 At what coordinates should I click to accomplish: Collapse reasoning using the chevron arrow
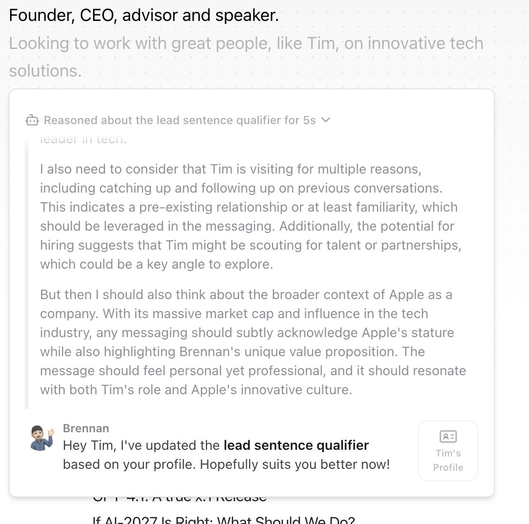[x=326, y=120]
